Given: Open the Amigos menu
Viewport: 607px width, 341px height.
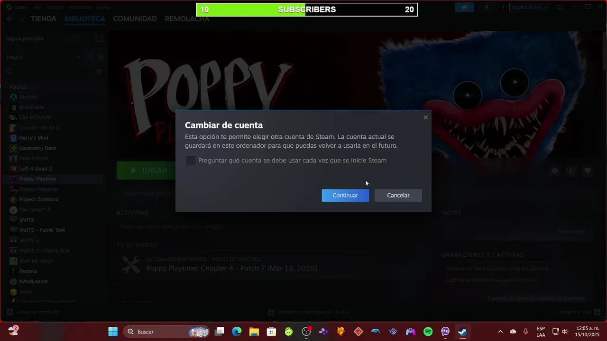Looking at the screenshot, I should coord(55,8).
